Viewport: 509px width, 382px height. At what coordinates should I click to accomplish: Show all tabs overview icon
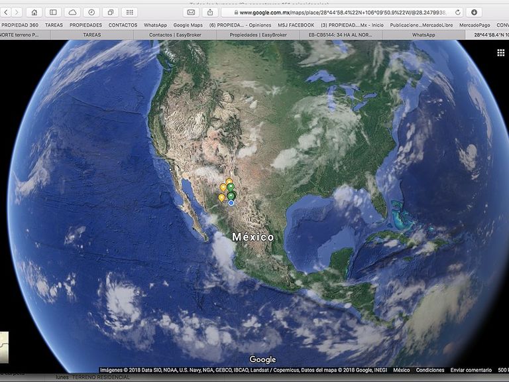[111, 13]
